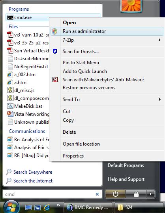This screenshot has height=213, width=165.
Task: Select Pin to Start Menu
Action: [x=81, y=63]
